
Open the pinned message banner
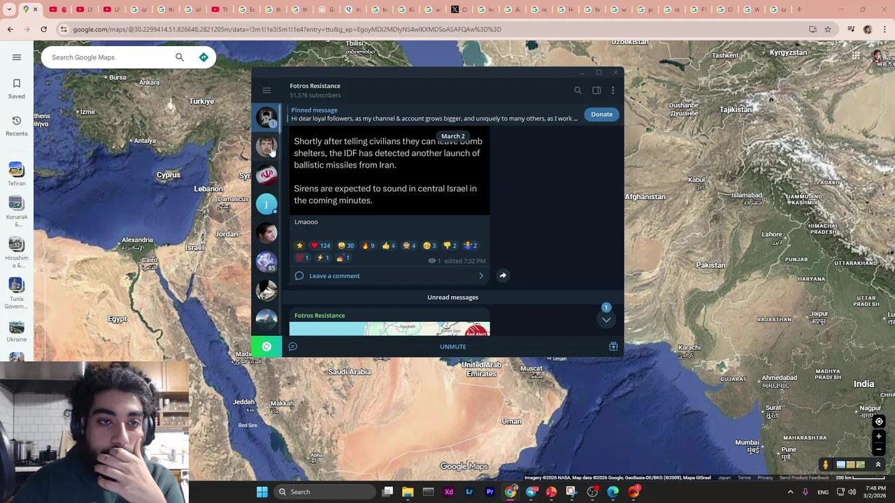point(434,114)
